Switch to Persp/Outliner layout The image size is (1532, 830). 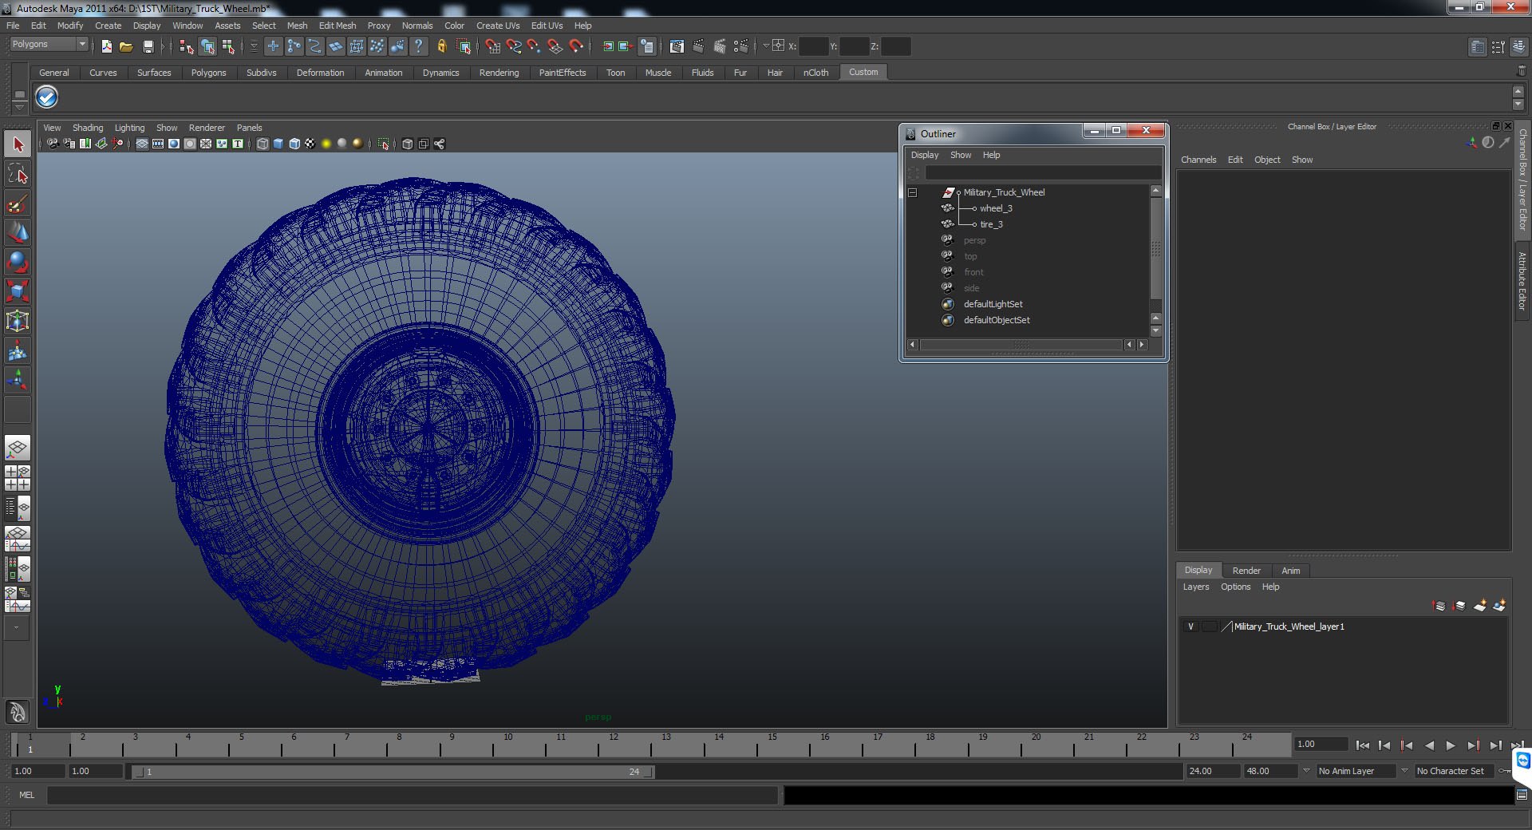[18, 507]
